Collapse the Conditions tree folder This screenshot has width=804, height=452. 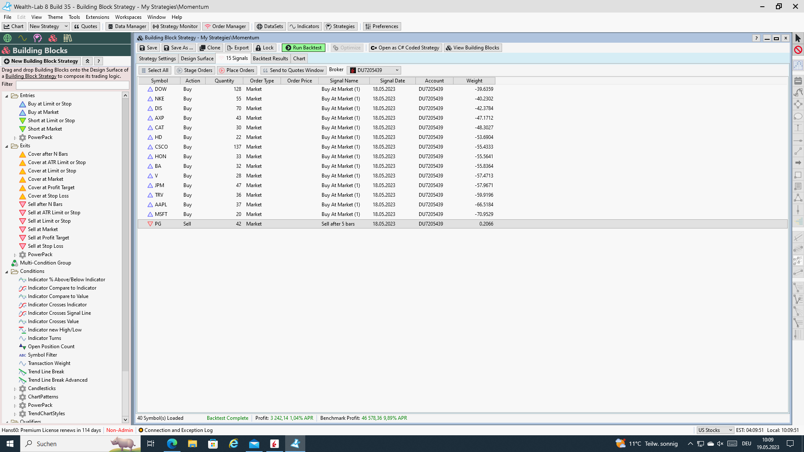click(7, 272)
